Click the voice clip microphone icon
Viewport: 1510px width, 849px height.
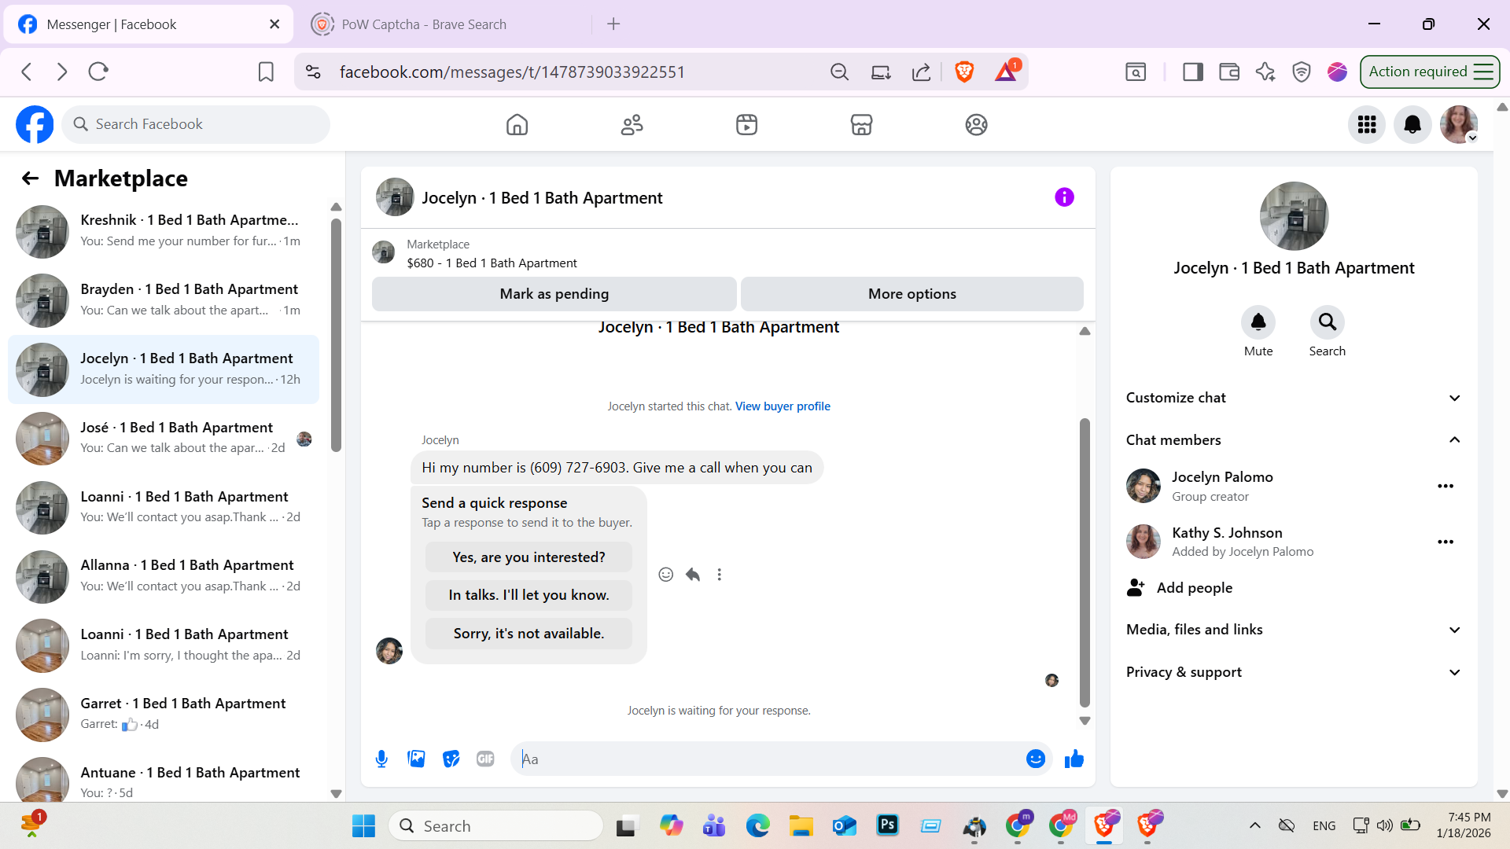pyautogui.click(x=381, y=759)
